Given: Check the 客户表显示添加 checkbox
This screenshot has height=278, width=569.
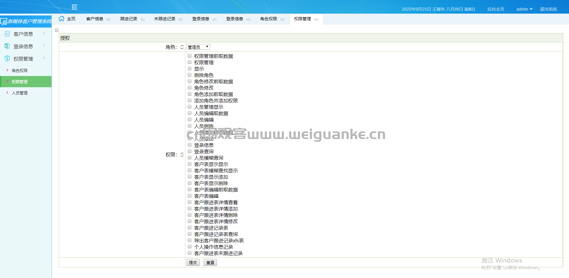Looking at the screenshot, I should (x=190, y=177).
